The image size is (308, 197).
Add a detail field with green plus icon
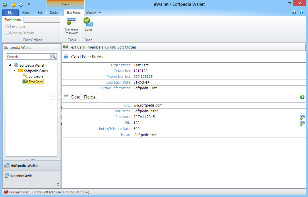click(x=302, y=97)
